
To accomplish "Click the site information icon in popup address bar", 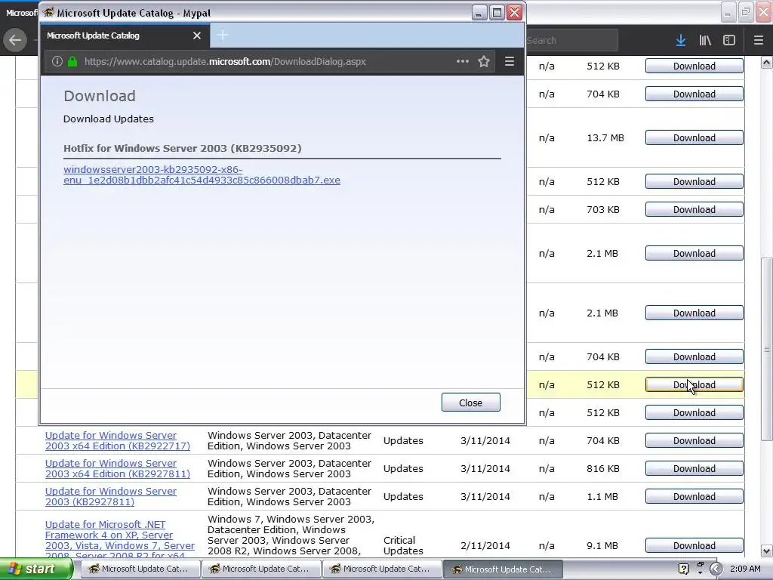I will [x=57, y=62].
